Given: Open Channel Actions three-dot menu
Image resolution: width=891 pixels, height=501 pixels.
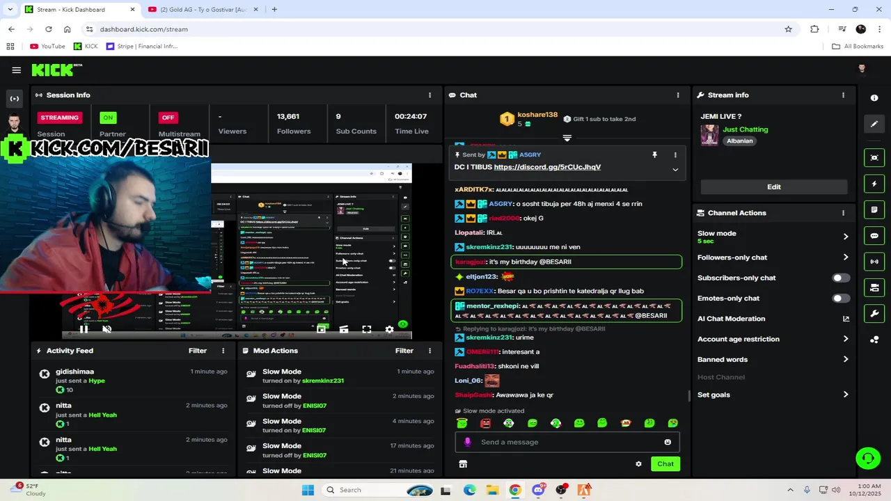Looking at the screenshot, I should [843, 213].
